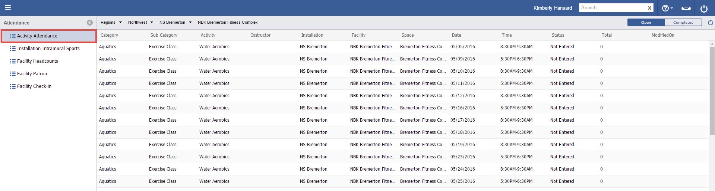The width and height of the screenshot is (715, 191).
Task: Clear the search box with X
Action: [x=649, y=8]
